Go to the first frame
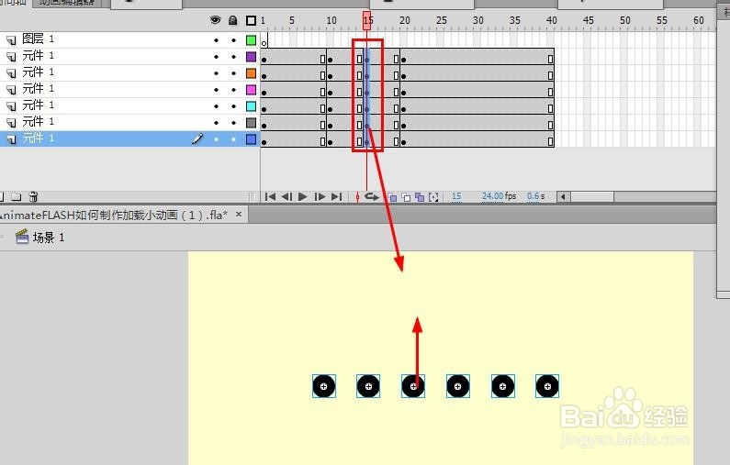 pos(270,196)
